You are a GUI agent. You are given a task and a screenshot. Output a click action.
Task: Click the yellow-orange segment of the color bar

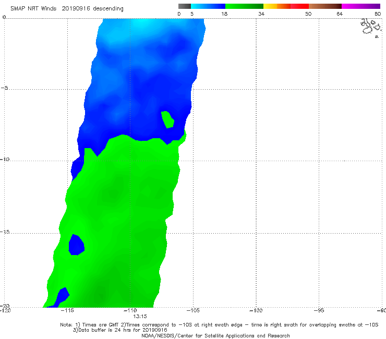(x=277, y=6)
